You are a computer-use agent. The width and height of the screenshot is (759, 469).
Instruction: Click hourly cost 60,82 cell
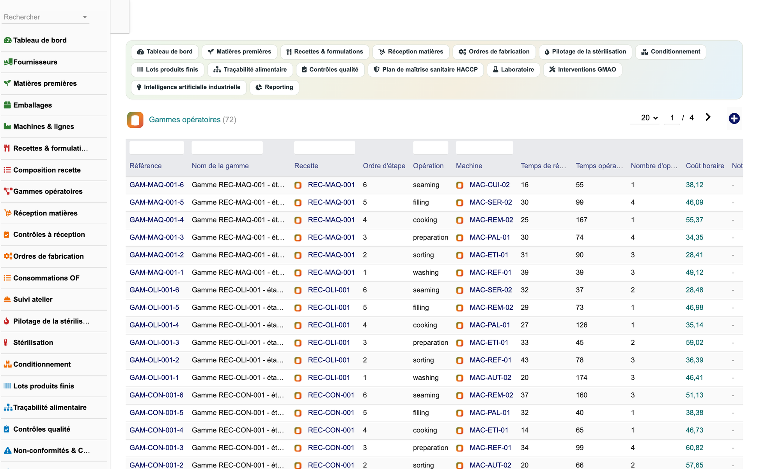pos(694,448)
